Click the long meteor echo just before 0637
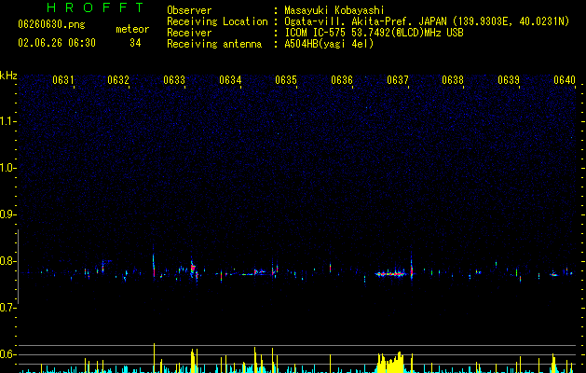 click(390, 274)
